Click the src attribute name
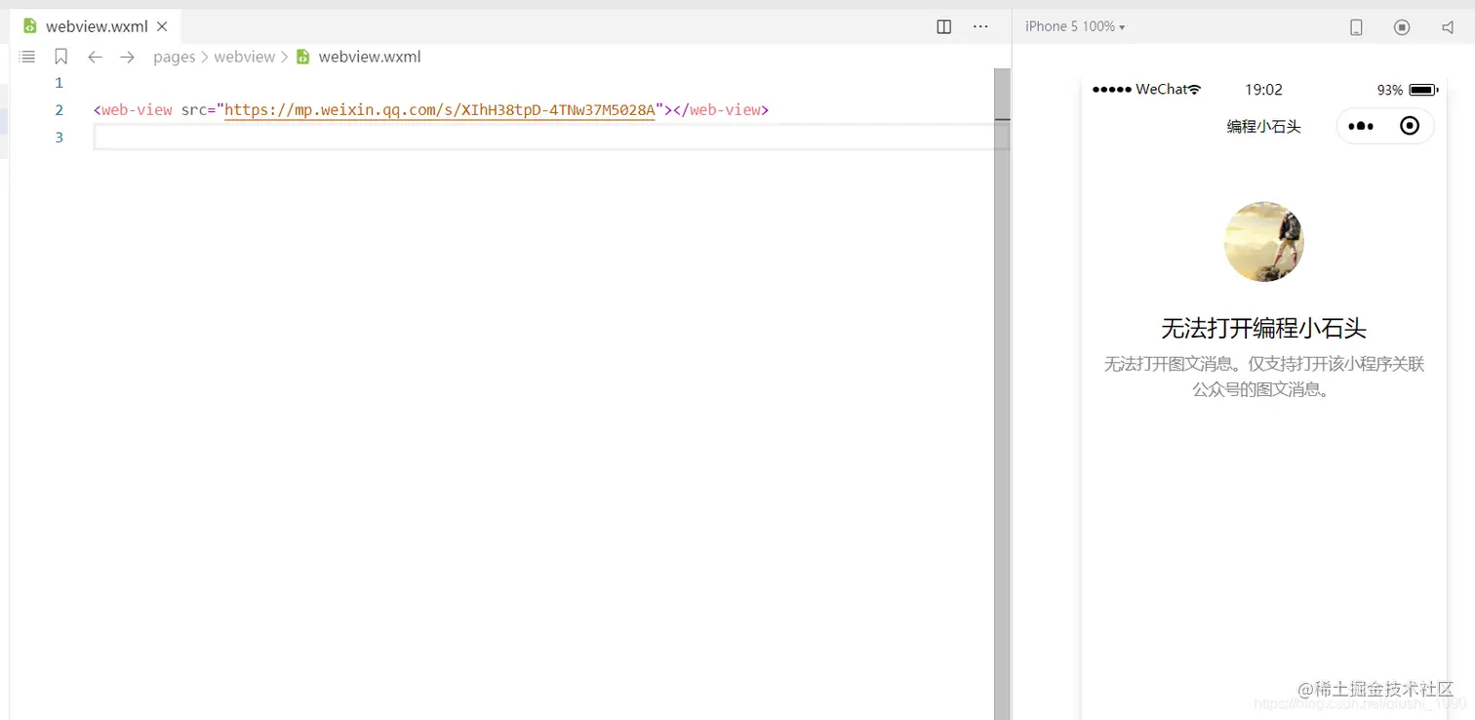Screen dimensions: 1475x720 [194, 109]
